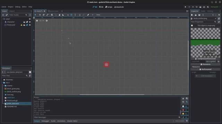Toggle Grid Snap in viewport toolbar
The width and height of the screenshot is (222, 124).
[x=71, y=15]
